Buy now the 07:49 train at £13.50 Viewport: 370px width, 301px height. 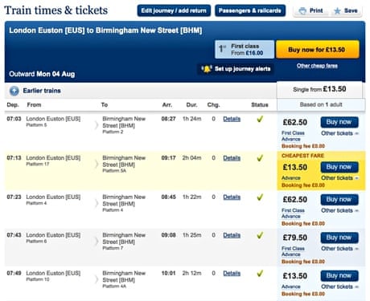pos(339,276)
